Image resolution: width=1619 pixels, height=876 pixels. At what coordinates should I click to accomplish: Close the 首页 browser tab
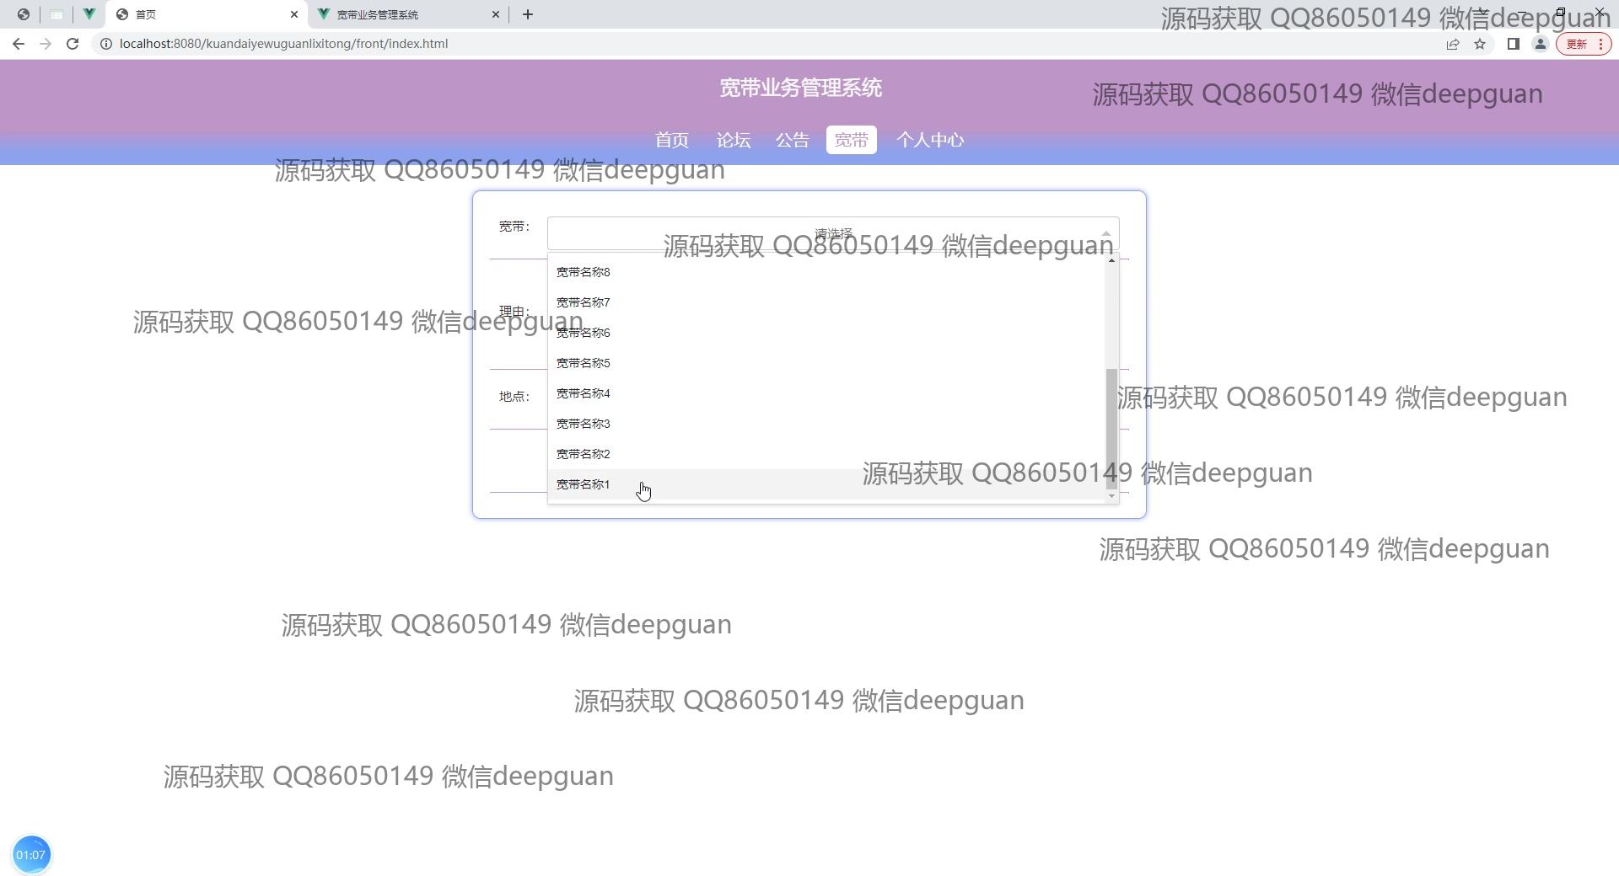point(294,14)
